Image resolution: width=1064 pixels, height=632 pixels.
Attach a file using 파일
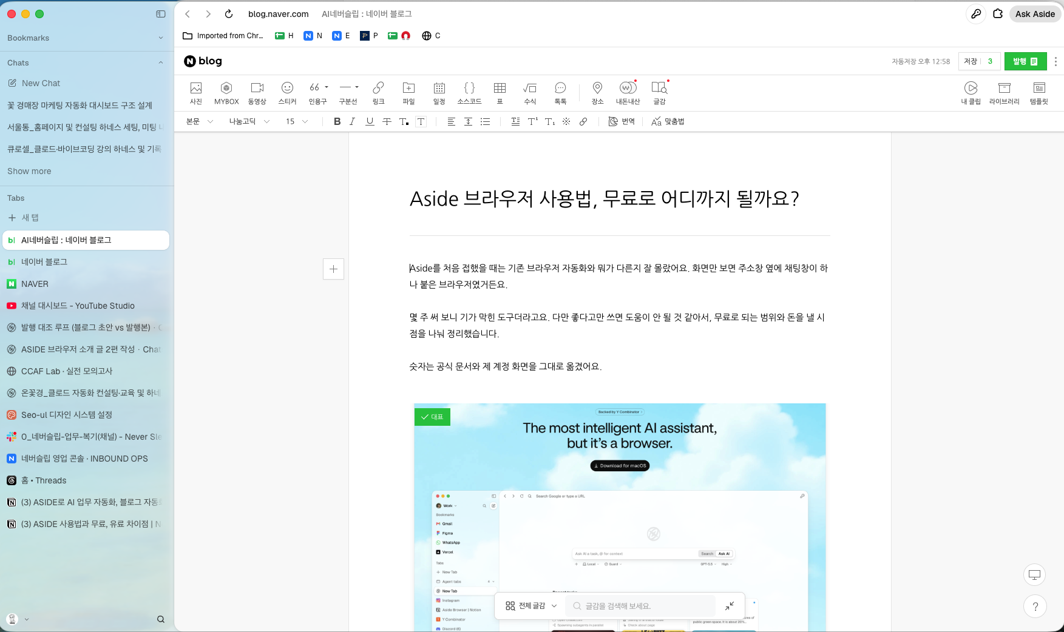click(x=408, y=93)
